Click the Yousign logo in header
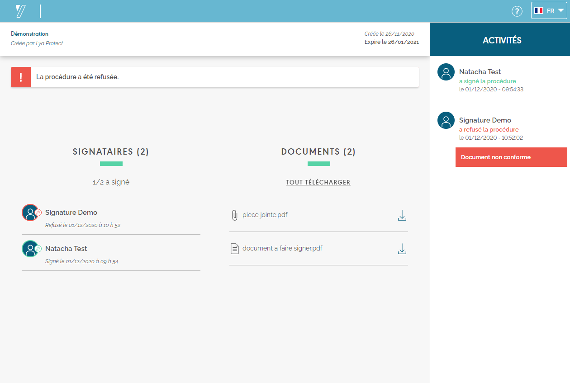 (20, 11)
